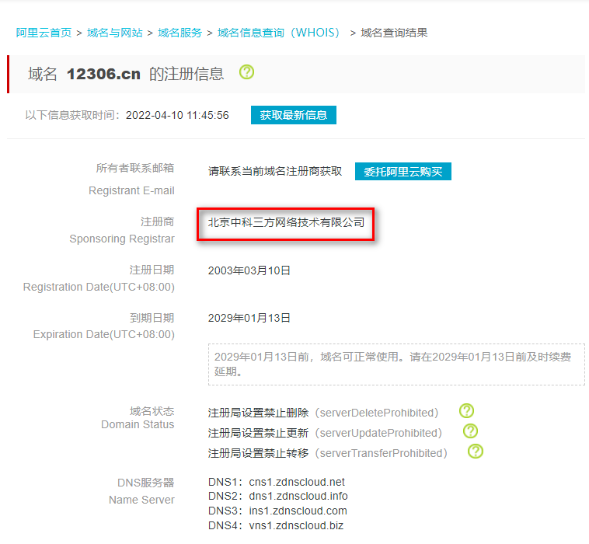Screen dimensions: 589x544
Task: Open help icon for serverUpdateProhibited status
Action: (470, 431)
